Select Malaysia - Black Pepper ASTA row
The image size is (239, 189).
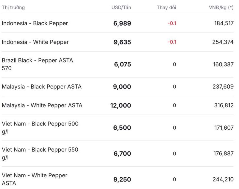[42, 87]
